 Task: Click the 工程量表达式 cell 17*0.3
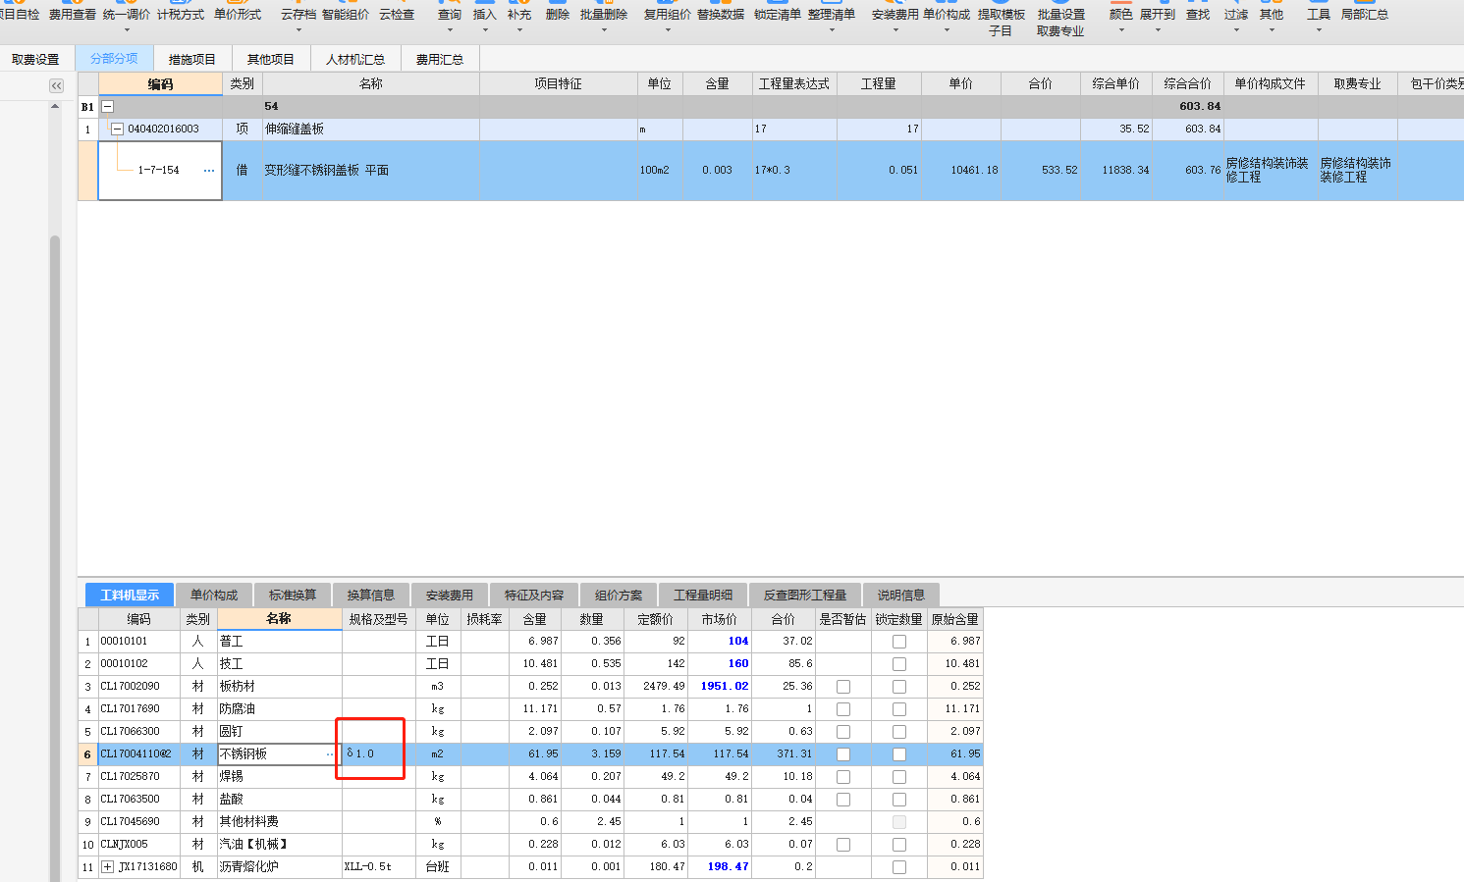pyautogui.click(x=794, y=171)
